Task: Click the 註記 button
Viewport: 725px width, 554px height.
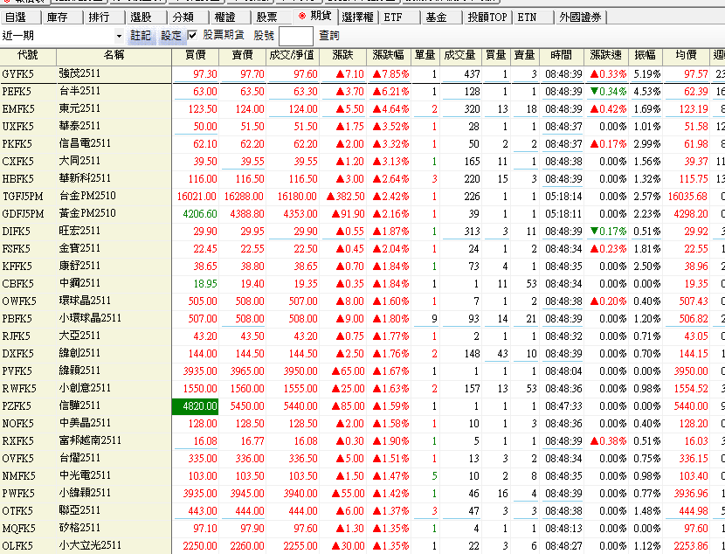Action: (141, 36)
